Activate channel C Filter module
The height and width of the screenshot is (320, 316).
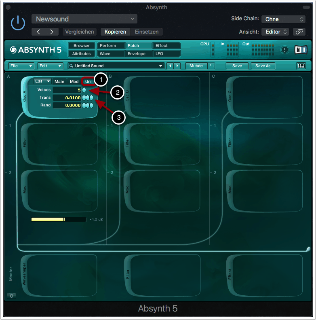point(264,144)
